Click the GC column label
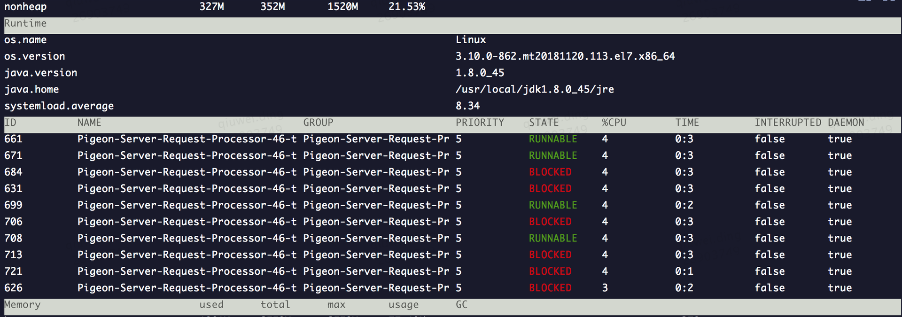Viewport: 902px width, 317px height. 461,304
